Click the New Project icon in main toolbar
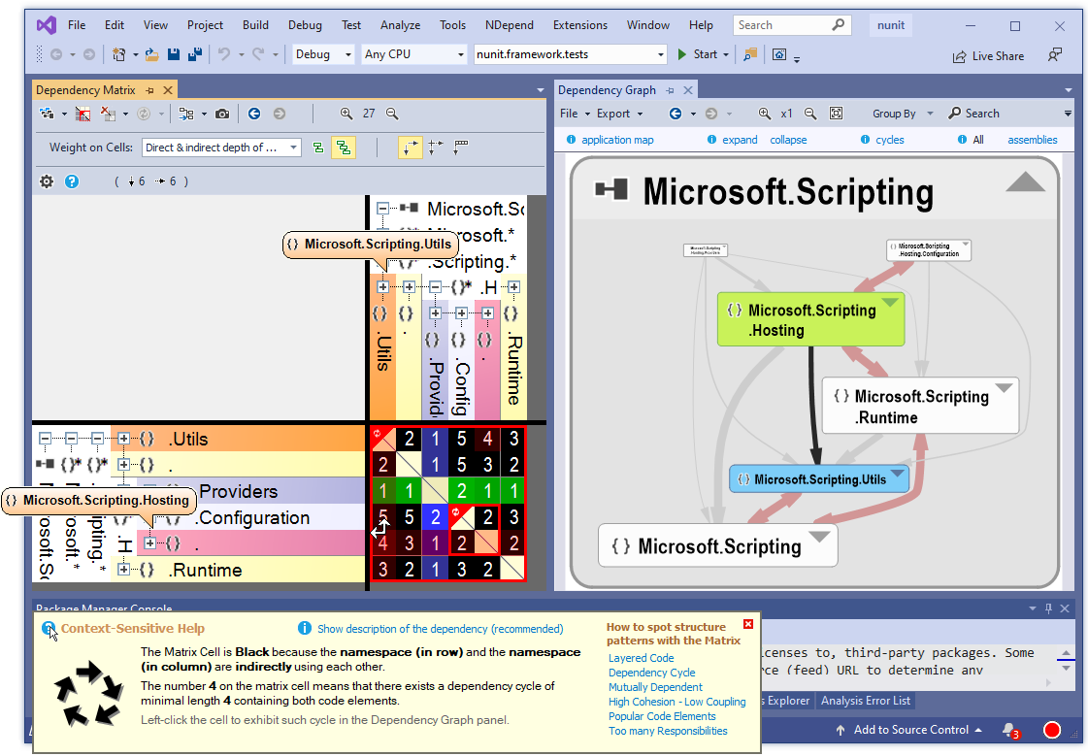The height and width of the screenshot is (756, 1088). coord(119,54)
